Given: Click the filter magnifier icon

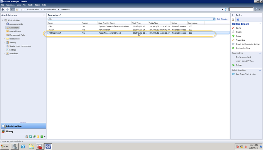Looking at the screenshot, I should pyautogui.click(x=214, y=19).
